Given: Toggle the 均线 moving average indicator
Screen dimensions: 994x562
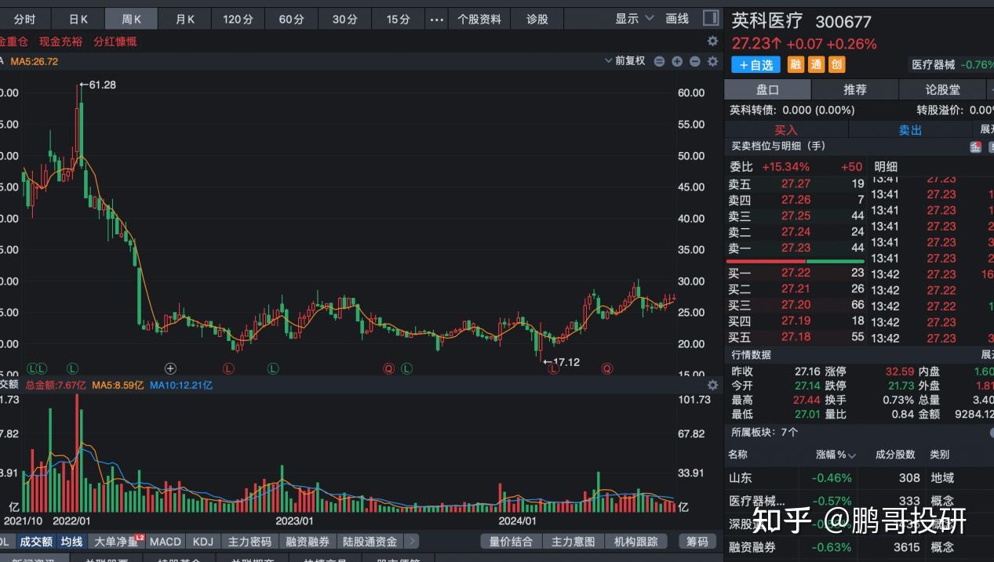Looking at the screenshot, I should click(x=71, y=542).
